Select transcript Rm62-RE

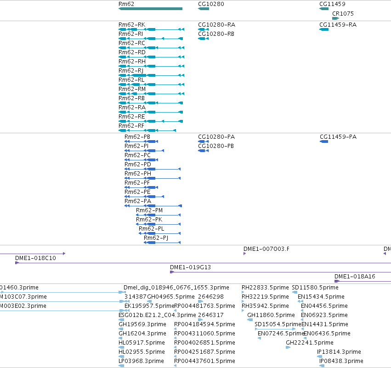151,121
